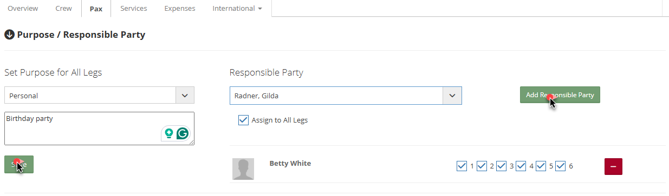
Task: Open the International tab dropdown
Action: click(x=237, y=9)
